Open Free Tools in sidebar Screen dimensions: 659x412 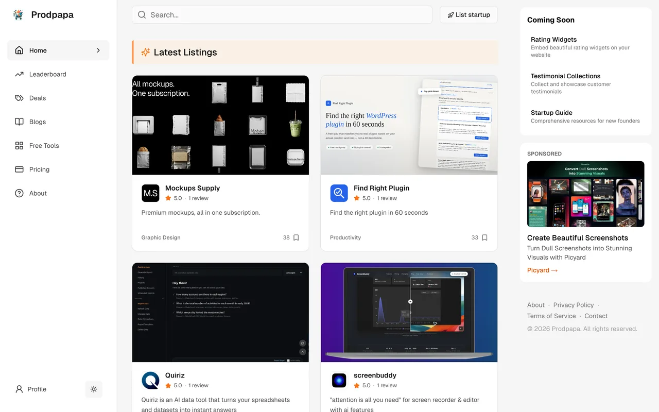(x=58, y=146)
